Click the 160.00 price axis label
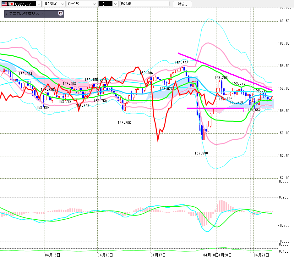 (x=284, y=43)
